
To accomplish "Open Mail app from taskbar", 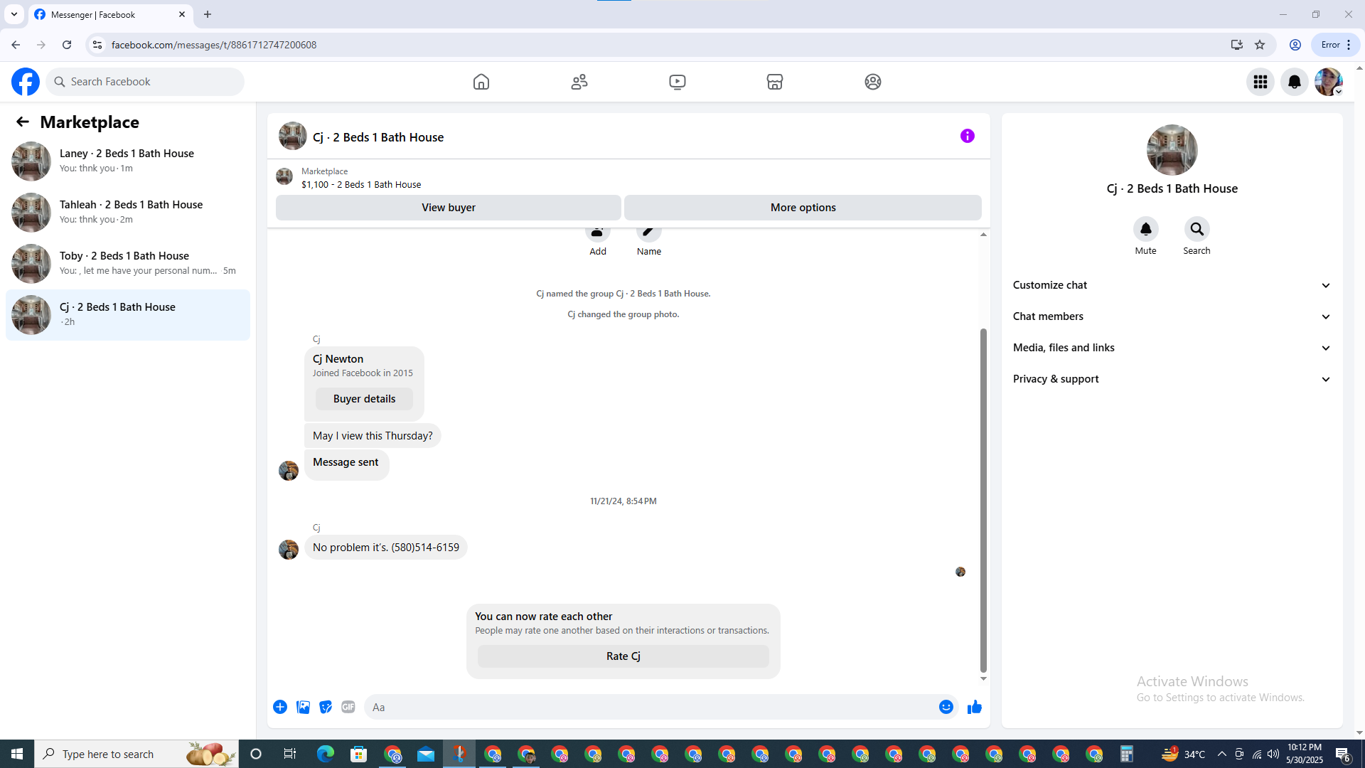I will (426, 754).
